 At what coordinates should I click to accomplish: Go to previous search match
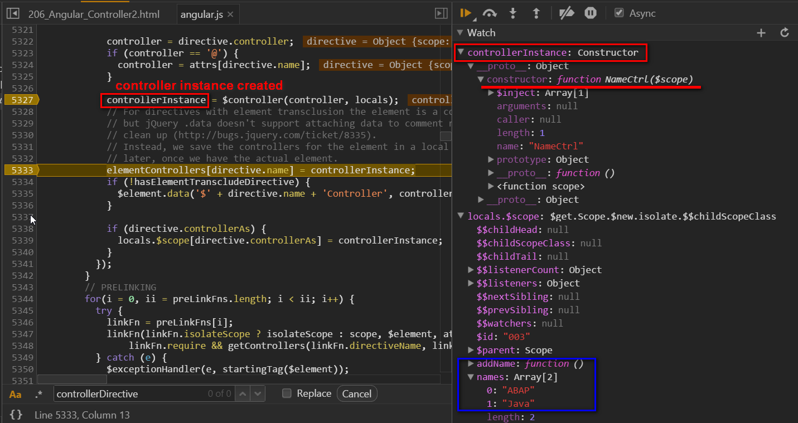click(243, 393)
